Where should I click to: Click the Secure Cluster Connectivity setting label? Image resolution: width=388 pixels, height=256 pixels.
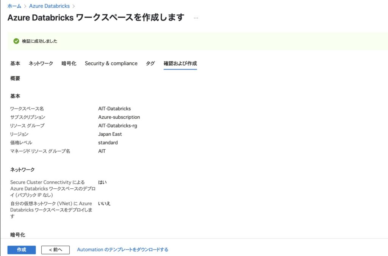(53, 189)
